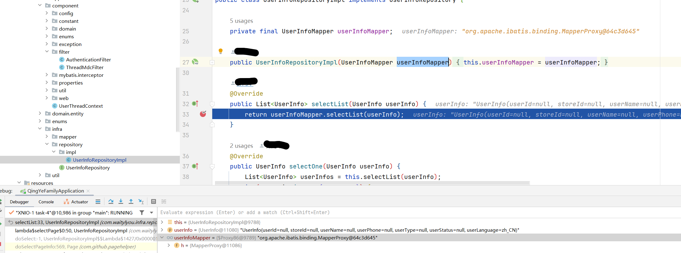The height and width of the screenshot is (253, 681).
Task: Select the lambda$selectPage$0:50 stack frame
Action: [82, 230]
